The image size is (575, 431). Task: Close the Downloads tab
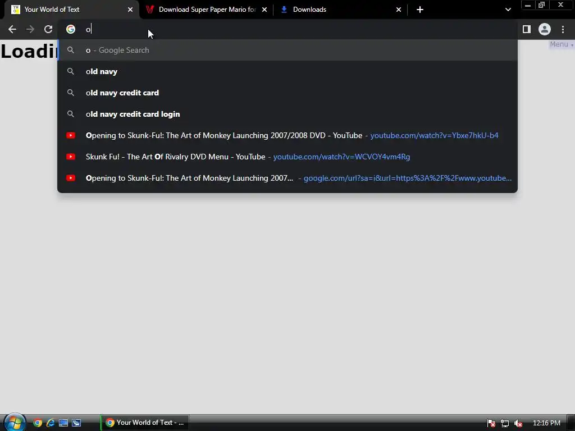tap(399, 10)
